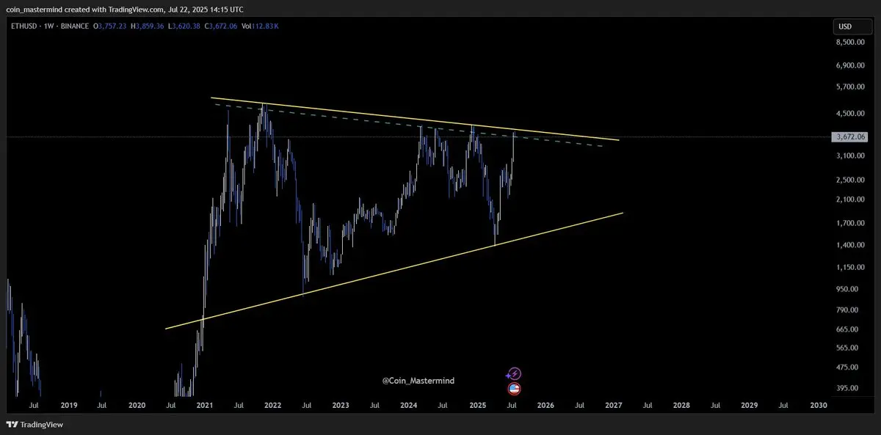Click the flag economic event icon
Image resolution: width=881 pixels, height=435 pixels.
point(514,389)
